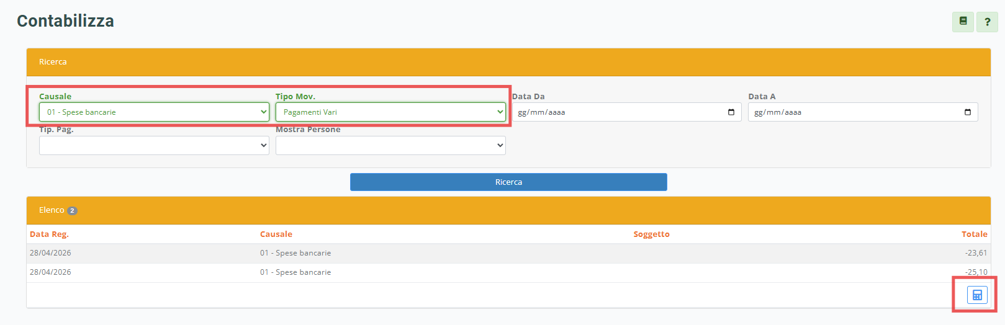Expand the Causale dropdown
The width and height of the screenshot is (1005, 325).
[x=154, y=112]
